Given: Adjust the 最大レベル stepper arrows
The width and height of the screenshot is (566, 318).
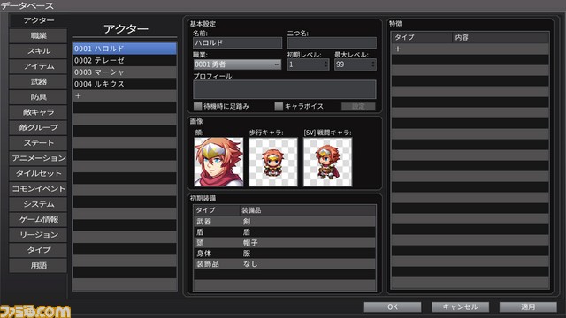Looking at the screenshot, I should 373,64.
